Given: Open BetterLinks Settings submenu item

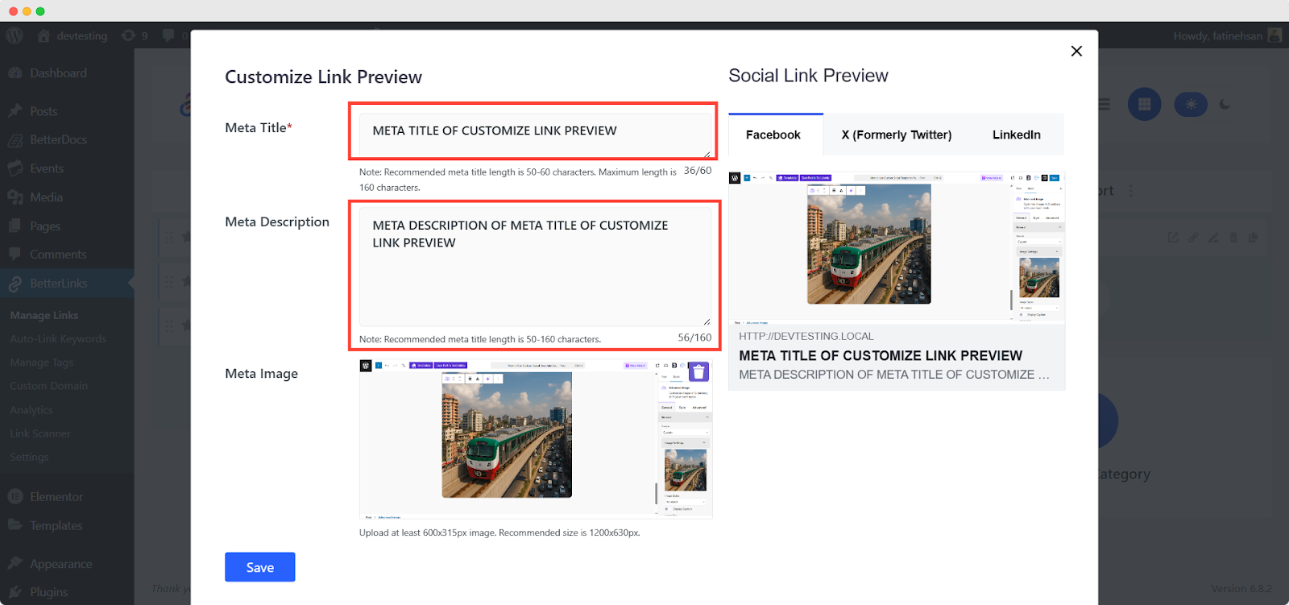Looking at the screenshot, I should (30, 457).
